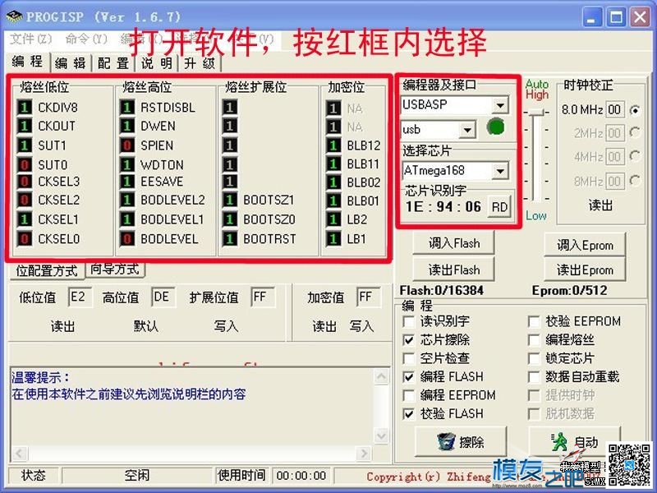Switch to the 编辑 tab
The image size is (657, 493).
(70, 63)
